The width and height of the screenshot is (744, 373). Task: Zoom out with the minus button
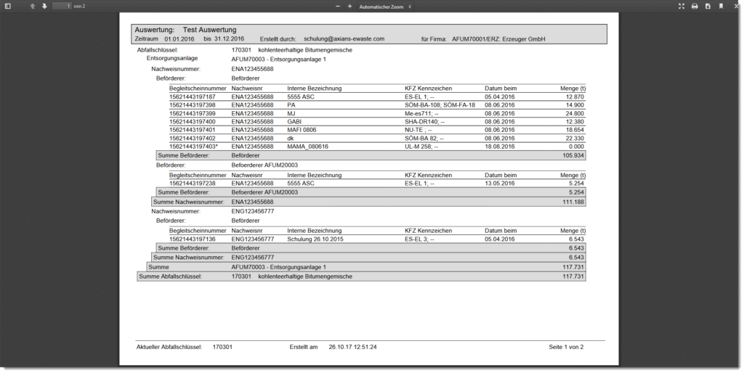coord(338,6)
